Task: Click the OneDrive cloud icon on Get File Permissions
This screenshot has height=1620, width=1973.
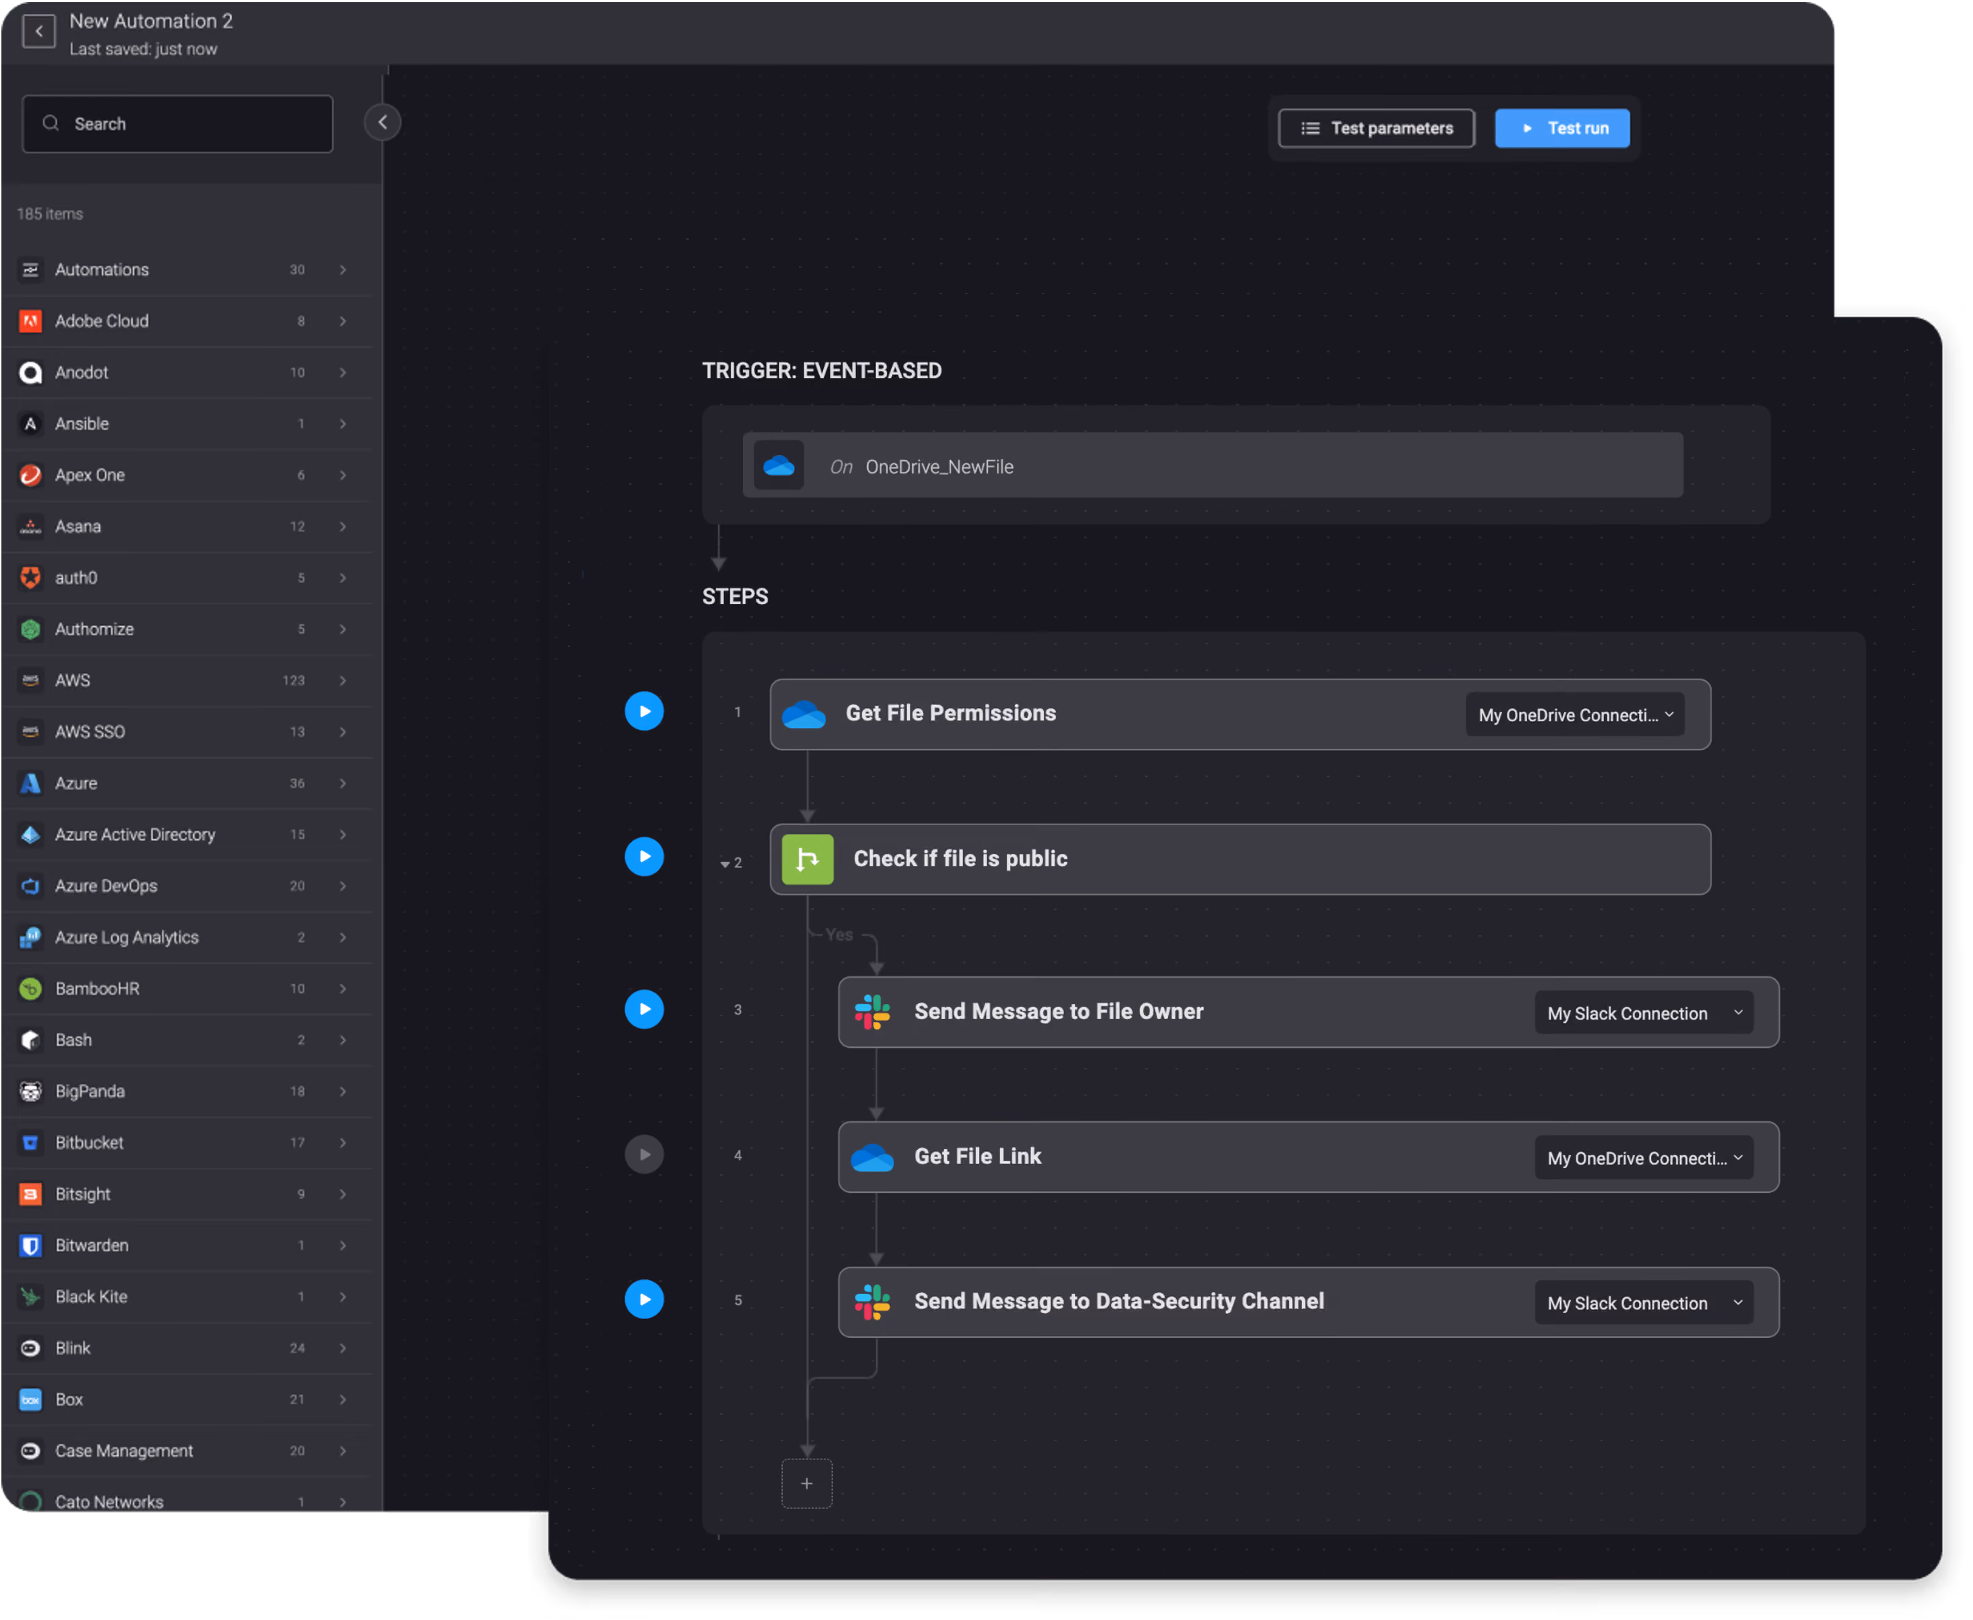Action: [x=804, y=716]
